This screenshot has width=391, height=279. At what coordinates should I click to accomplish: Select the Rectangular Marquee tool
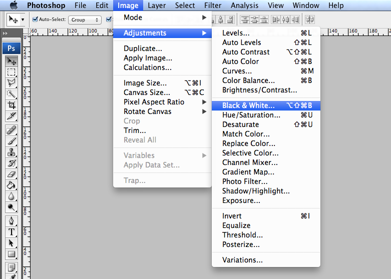[x=12, y=72]
